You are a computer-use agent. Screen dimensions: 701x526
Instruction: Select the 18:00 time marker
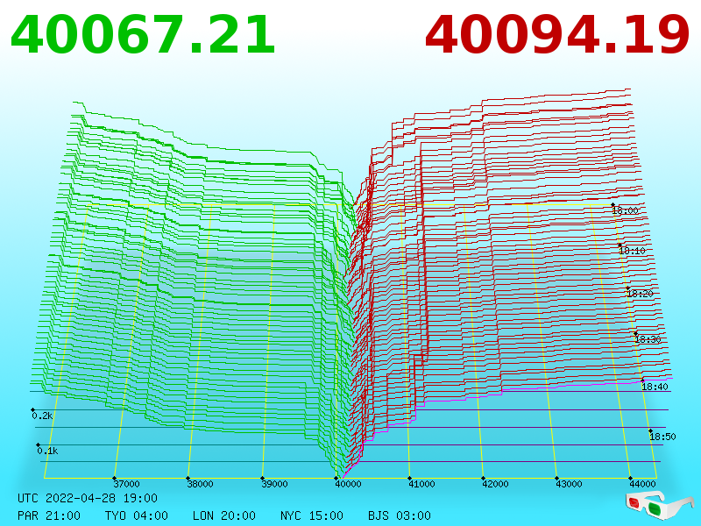(x=626, y=210)
